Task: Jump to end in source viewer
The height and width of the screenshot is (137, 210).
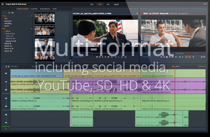Action: [x=108, y=57]
